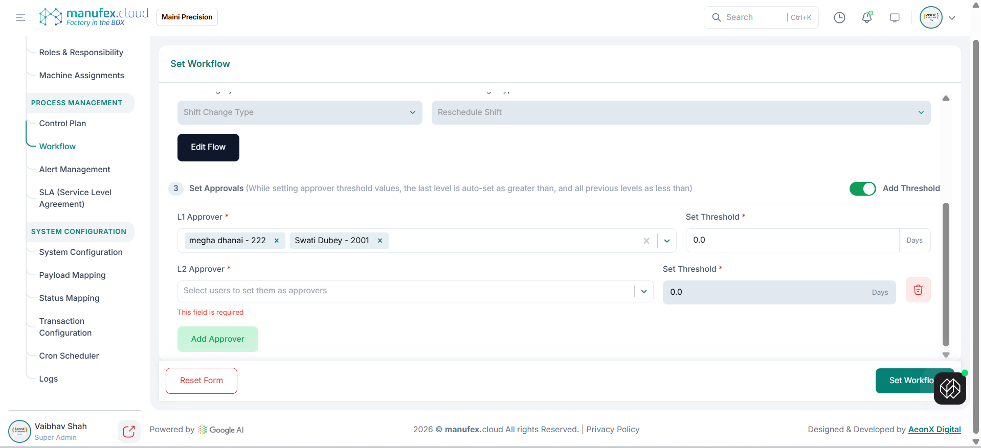Click the form panel scroll-up arrow
The width and height of the screenshot is (981, 448).
point(946,98)
